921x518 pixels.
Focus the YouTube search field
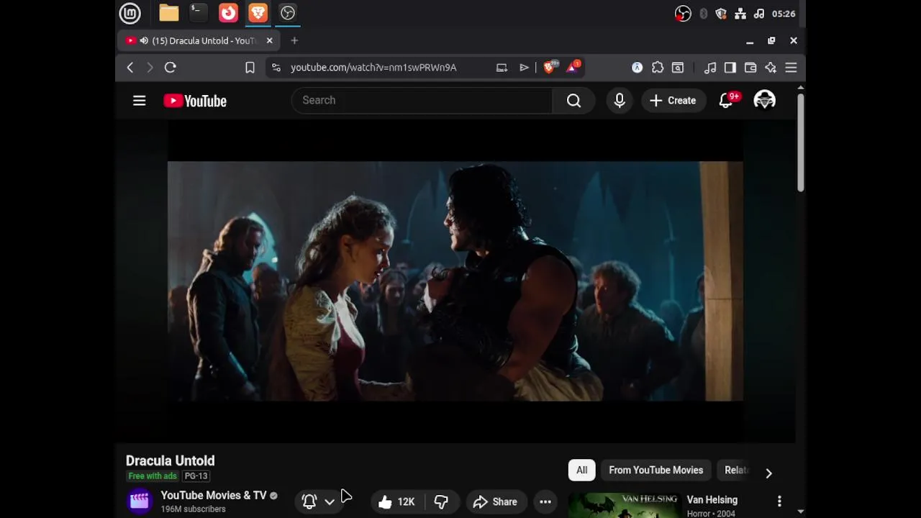(422, 100)
